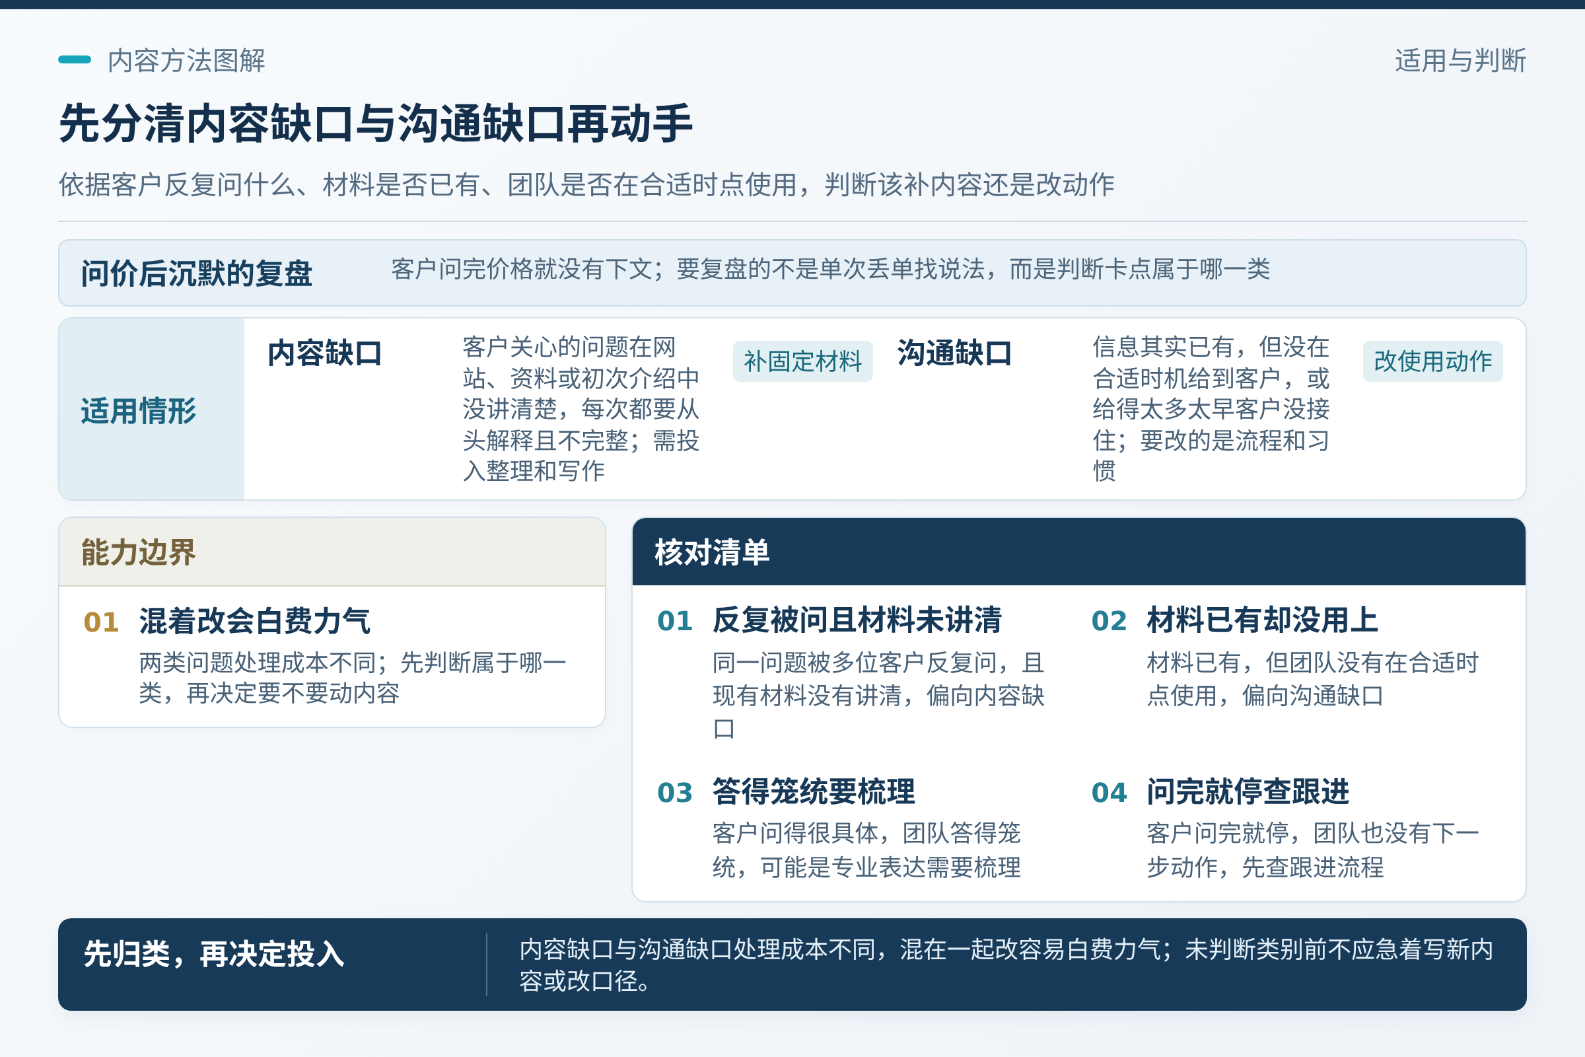1585x1057 pixels.
Task: Select the 沟通缺口 heading
Action: tap(955, 353)
